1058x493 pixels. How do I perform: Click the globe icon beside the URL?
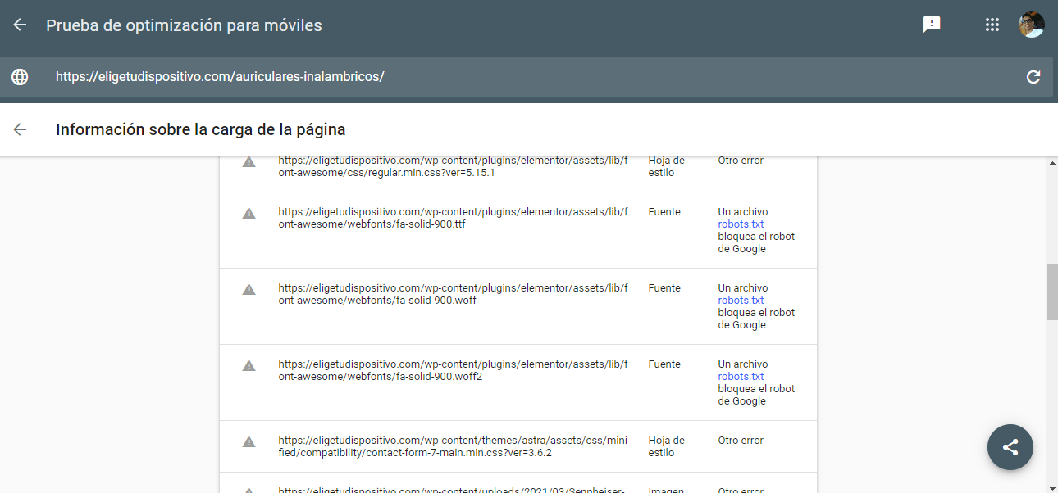[20, 77]
